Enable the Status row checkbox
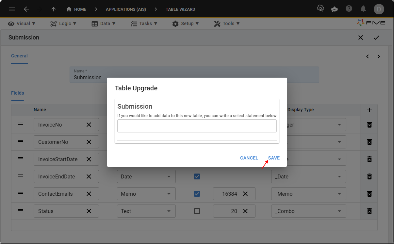This screenshot has width=394, height=244. coord(197,211)
